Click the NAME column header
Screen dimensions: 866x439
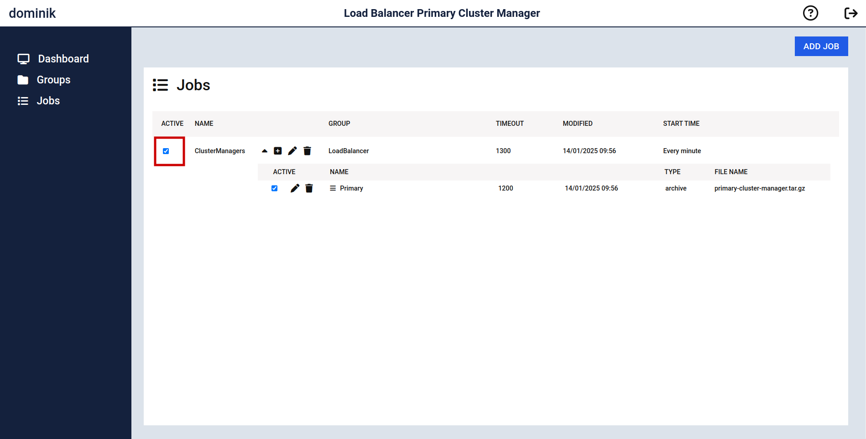pos(204,124)
